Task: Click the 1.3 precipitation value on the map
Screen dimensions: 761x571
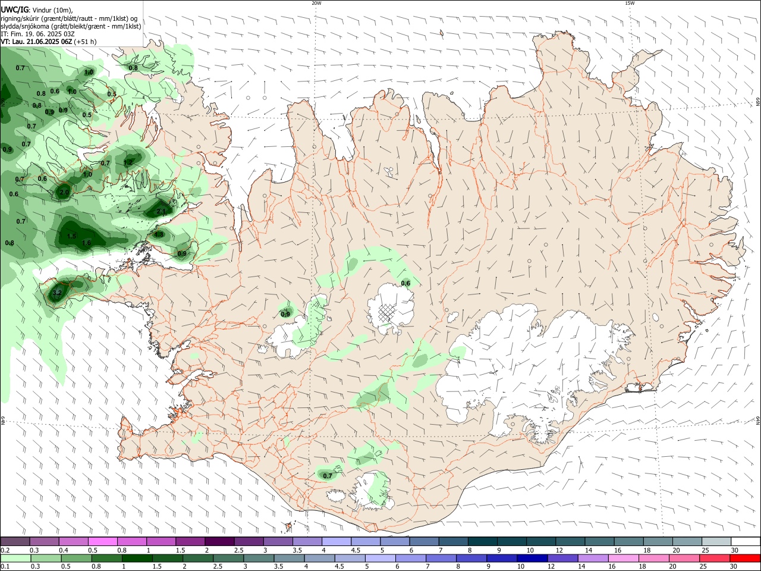Action: [159, 234]
